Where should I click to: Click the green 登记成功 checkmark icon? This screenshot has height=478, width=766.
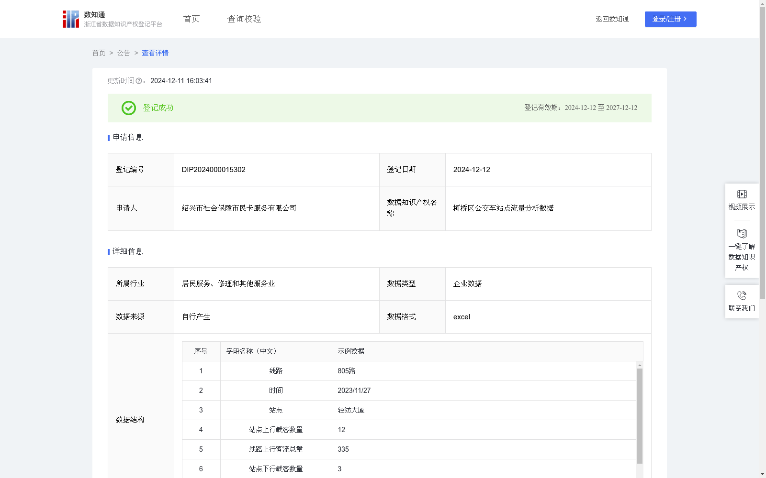128,108
